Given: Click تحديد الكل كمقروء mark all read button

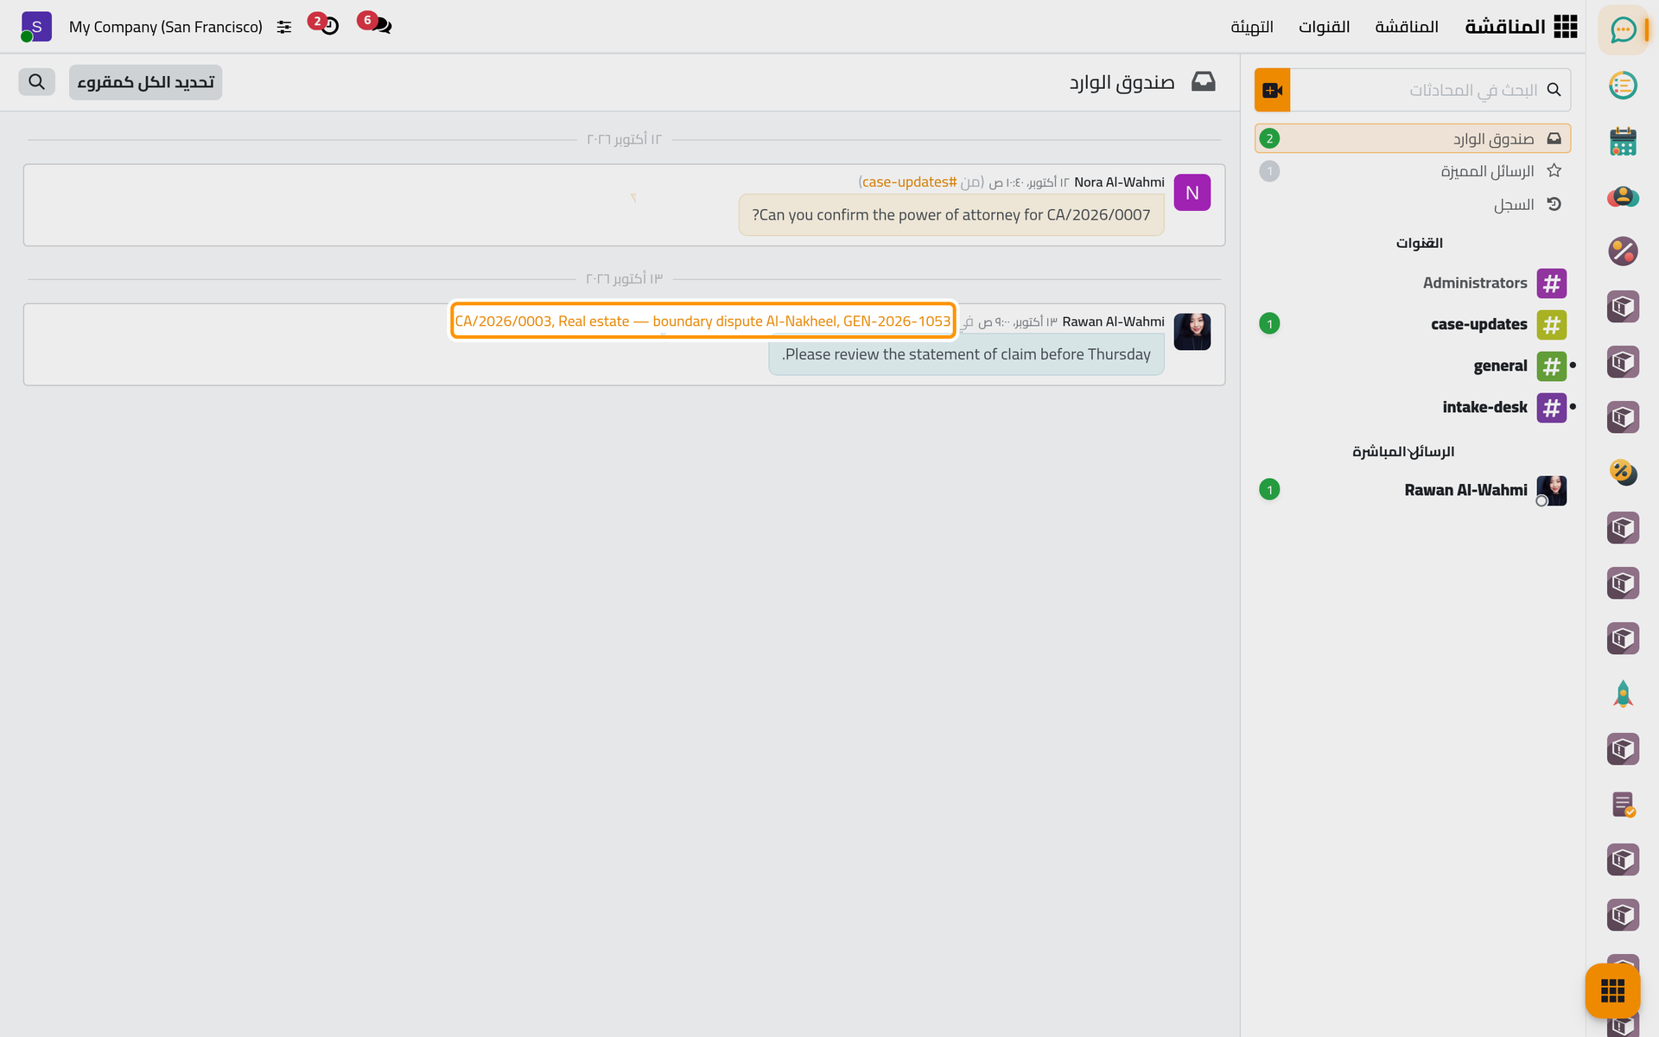Looking at the screenshot, I should pos(146,82).
